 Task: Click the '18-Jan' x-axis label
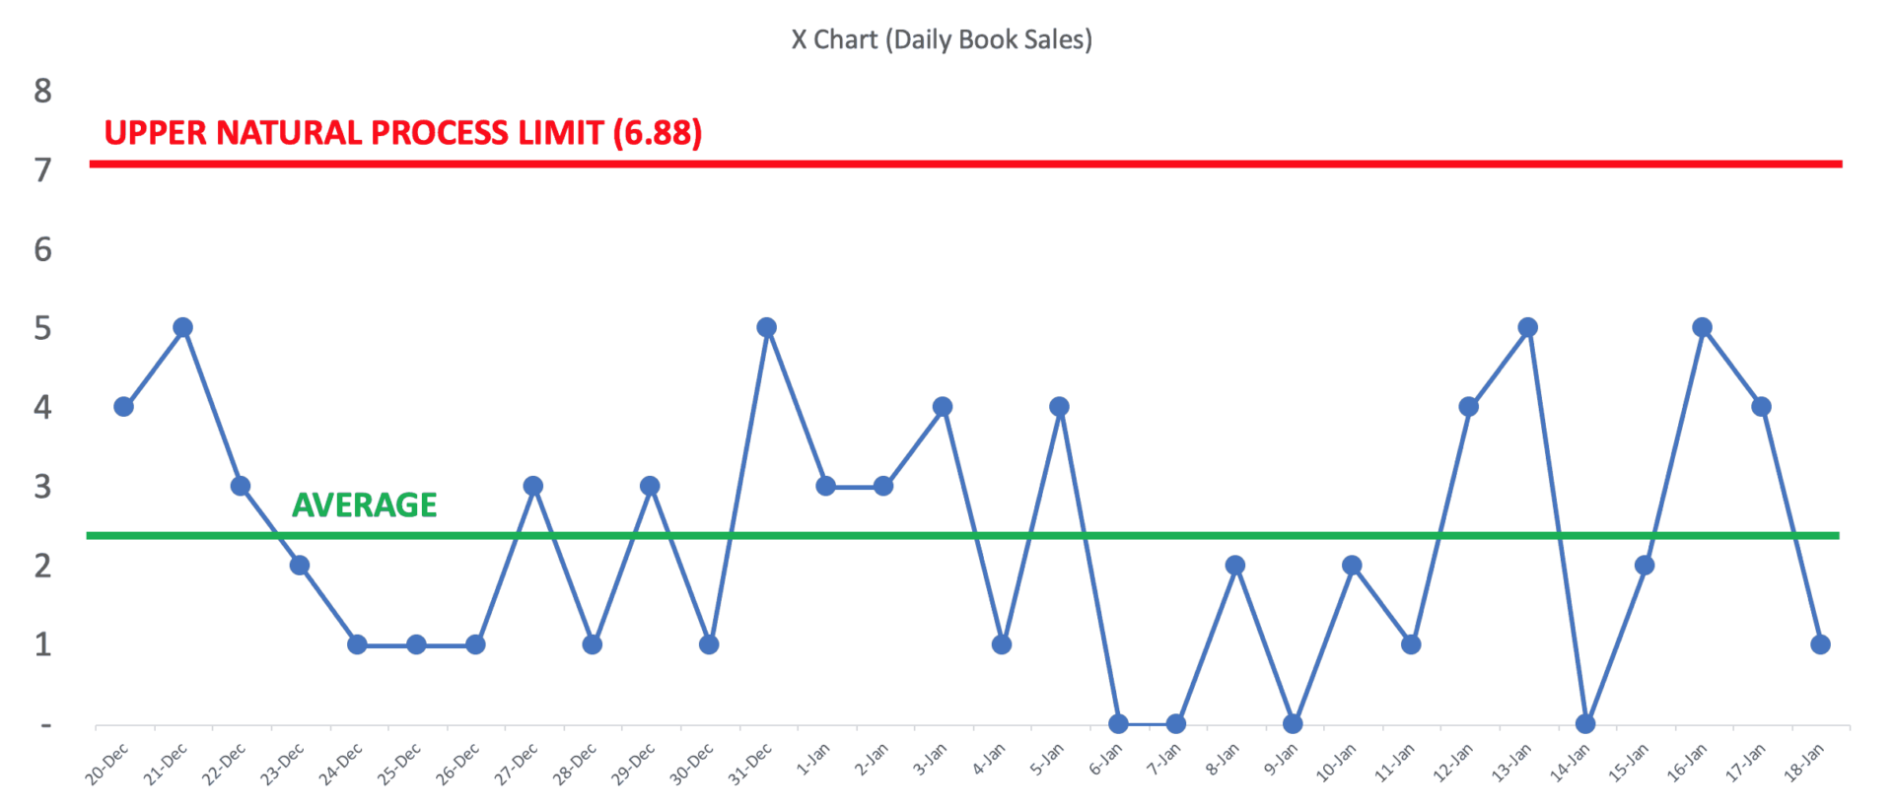(1803, 765)
